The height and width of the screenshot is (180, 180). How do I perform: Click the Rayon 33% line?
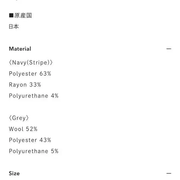pyautogui.click(x=25, y=85)
